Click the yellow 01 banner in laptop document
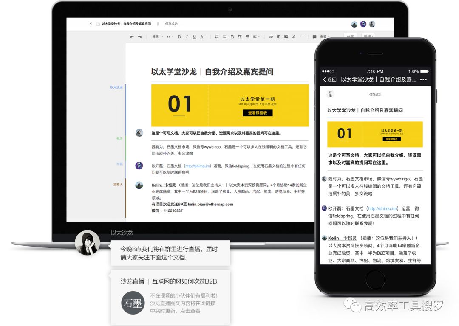 (x=230, y=106)
